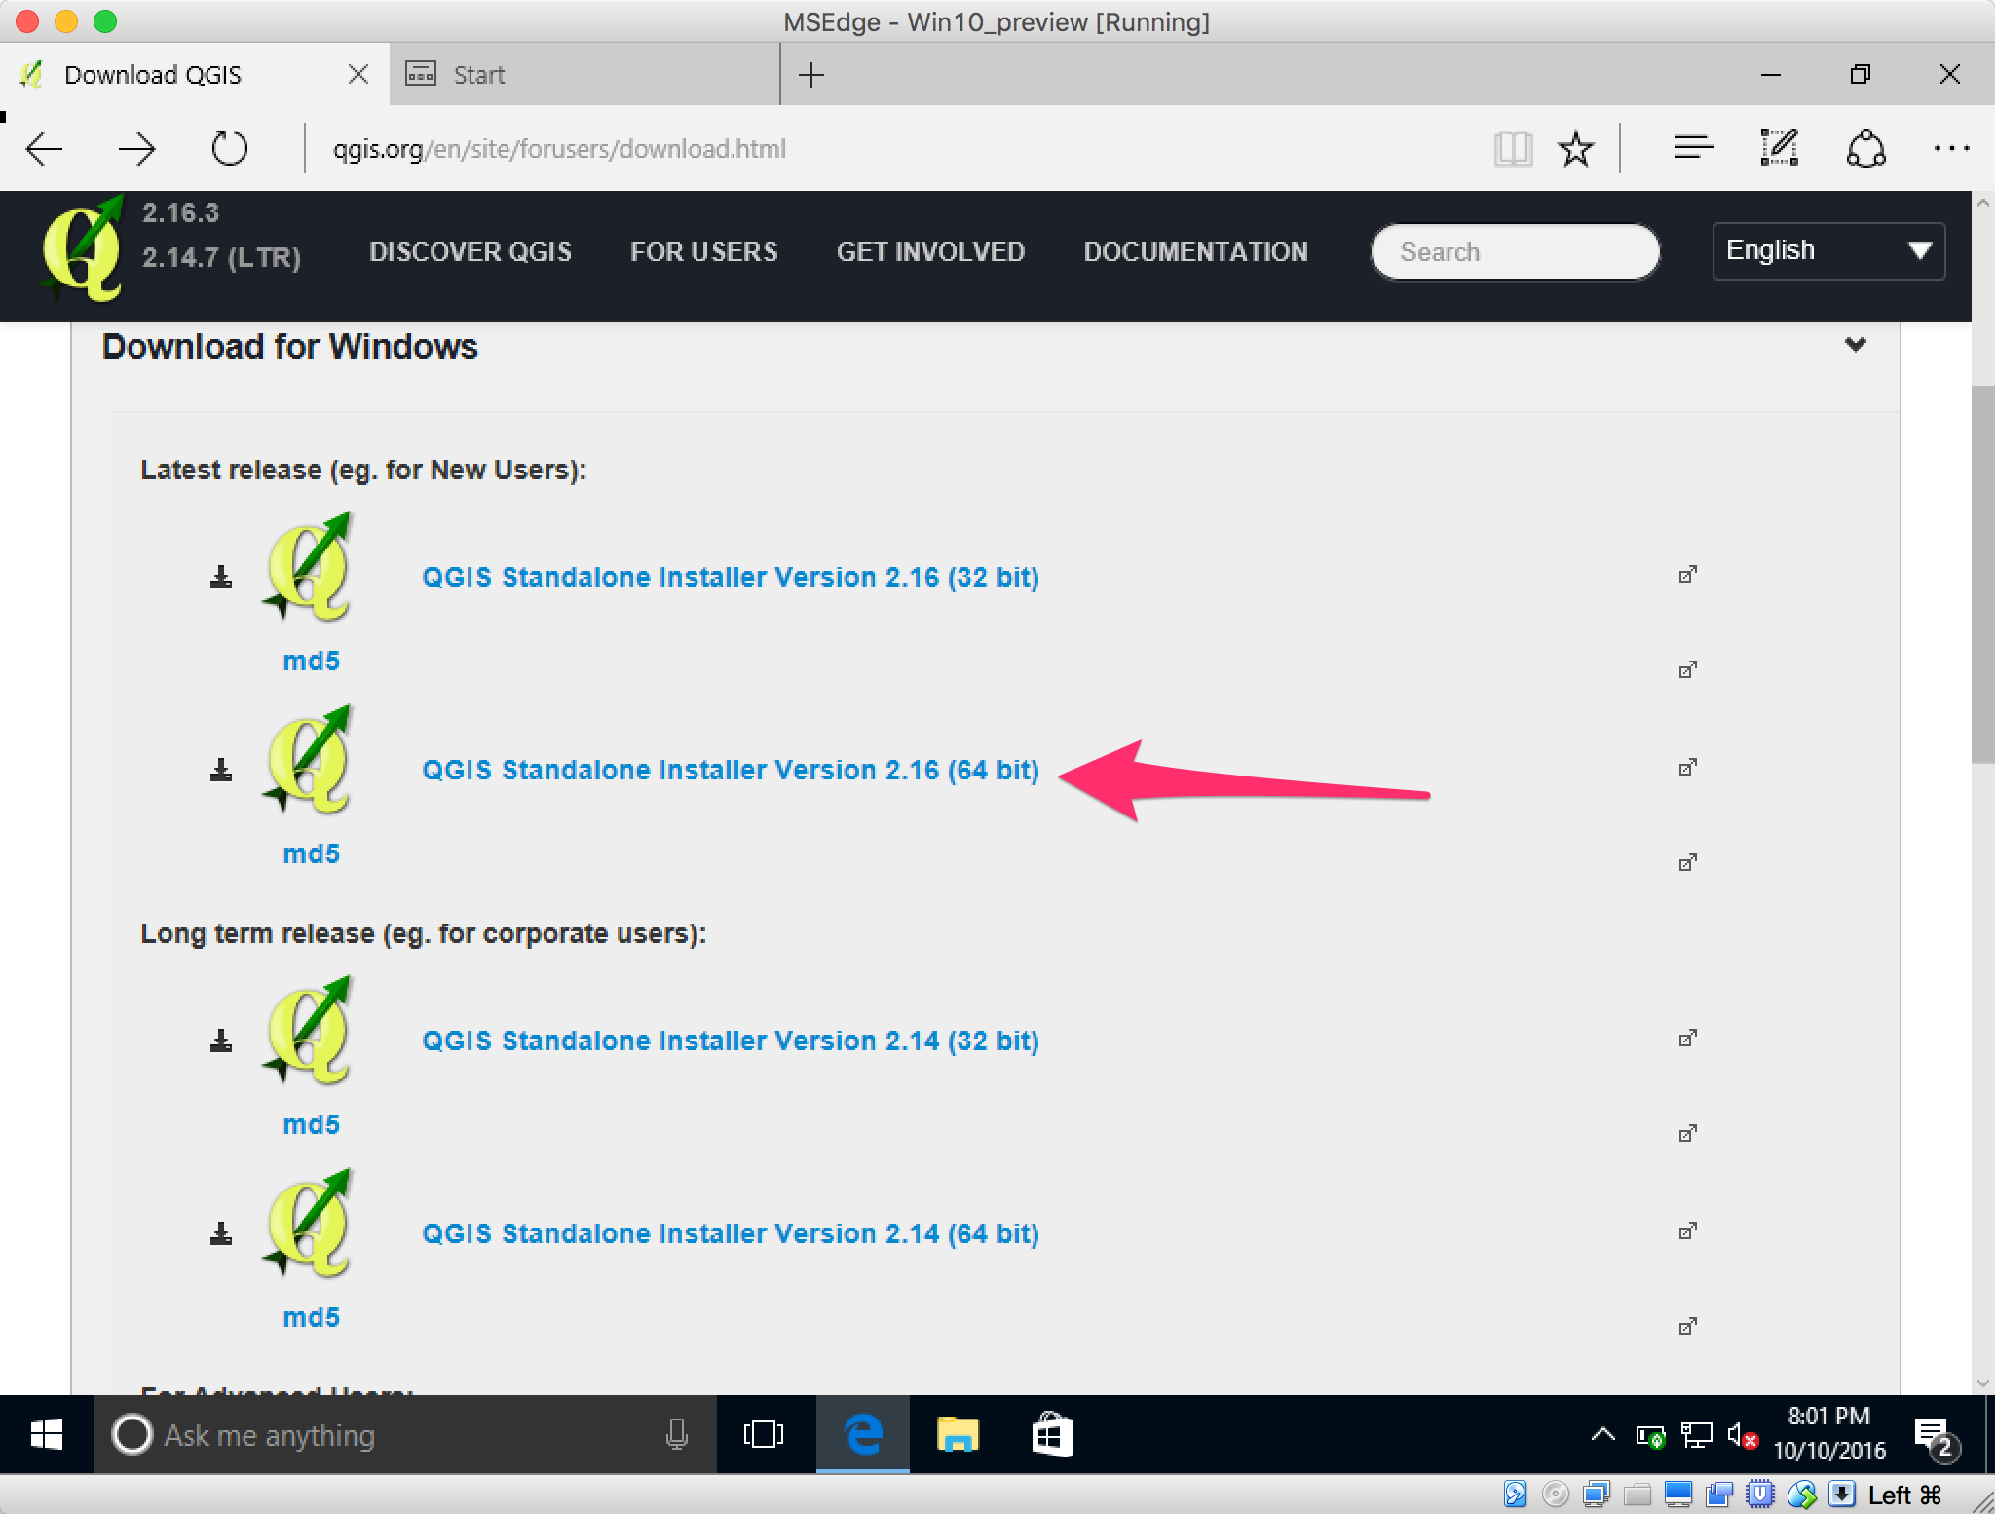Close the Download QGIS tab
Viewport: 1995px width, 1514px height.
click(358, 74)
